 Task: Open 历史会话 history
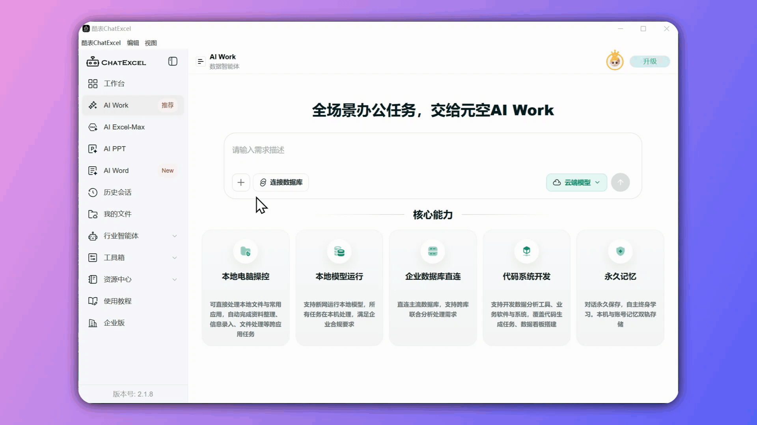[x=133, y=192]
